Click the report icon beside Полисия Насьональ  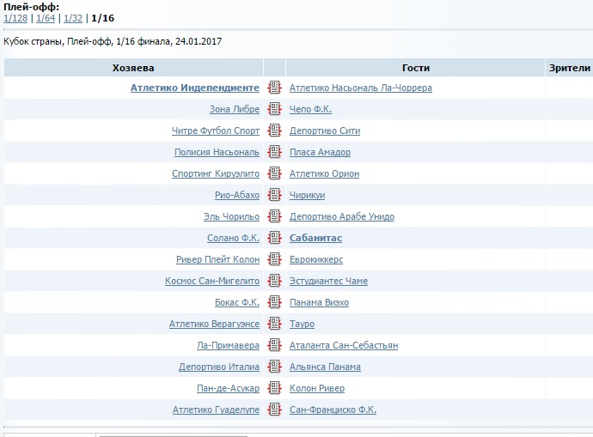click(x=274, y=152)
